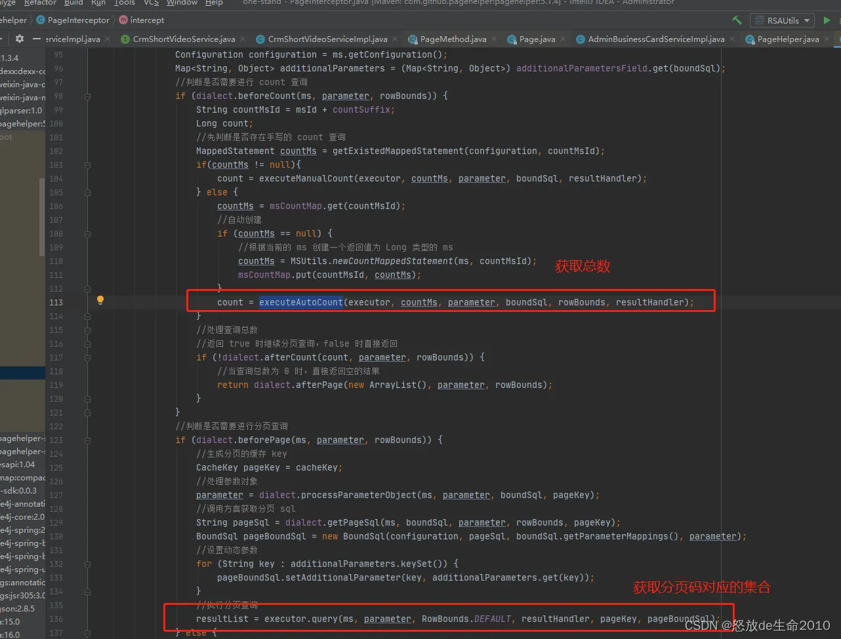Click getExistedMappedStatement on line 102
The image size is (841, 639).
pos(398,151)
